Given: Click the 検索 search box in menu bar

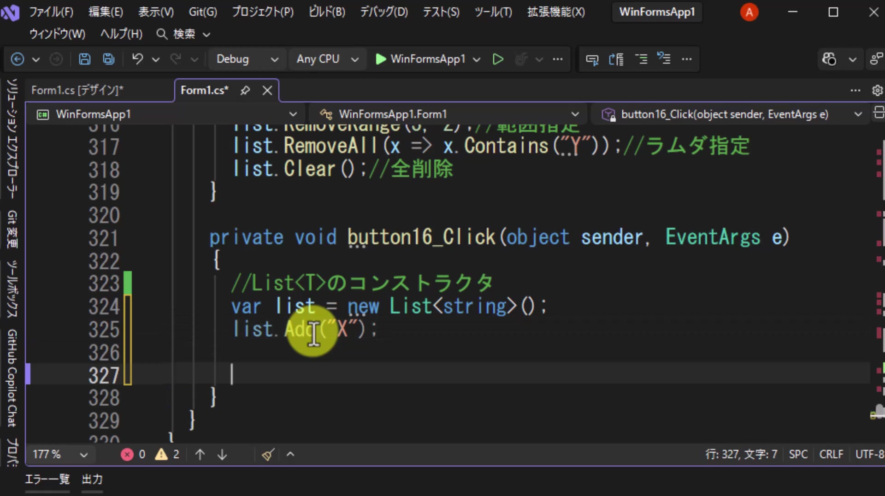Looking at the screenshot, I should (183, 34).
